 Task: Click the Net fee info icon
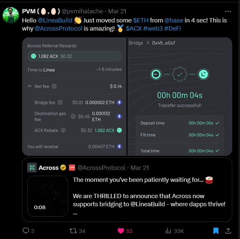[54, 86]
